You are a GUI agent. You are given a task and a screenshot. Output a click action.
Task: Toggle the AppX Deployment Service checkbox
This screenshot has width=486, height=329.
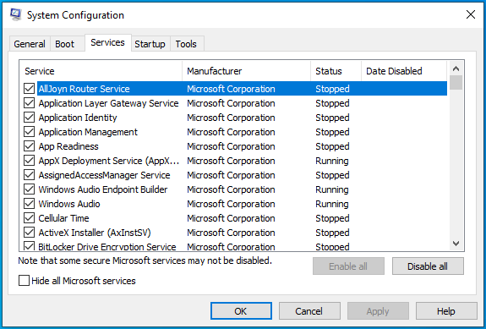click(29, 161)
